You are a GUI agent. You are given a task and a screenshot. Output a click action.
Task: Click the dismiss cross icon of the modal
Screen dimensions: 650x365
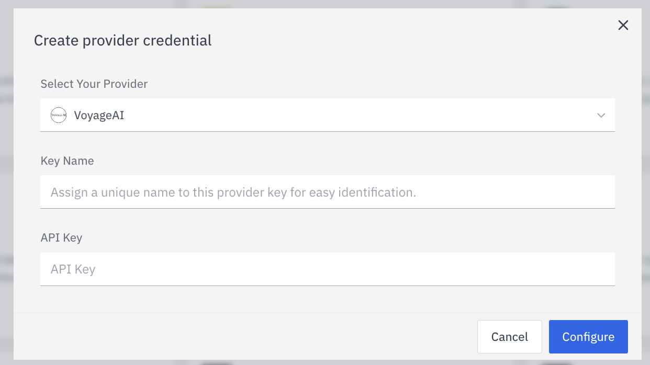(x=623, y=25)
